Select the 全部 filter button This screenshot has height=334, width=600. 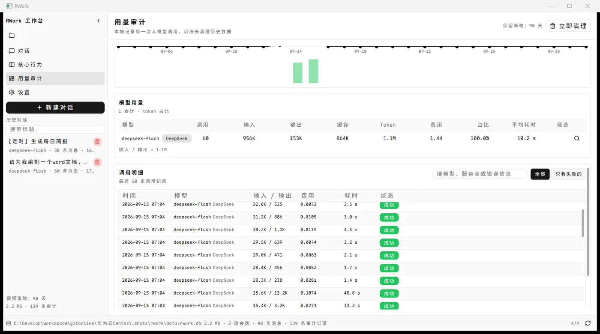[x=540, y=174]
